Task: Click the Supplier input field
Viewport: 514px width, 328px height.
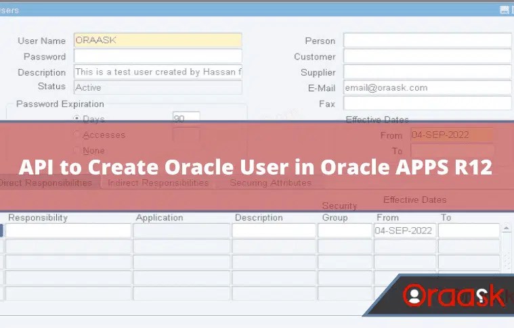Action: (x=427, y=72)
